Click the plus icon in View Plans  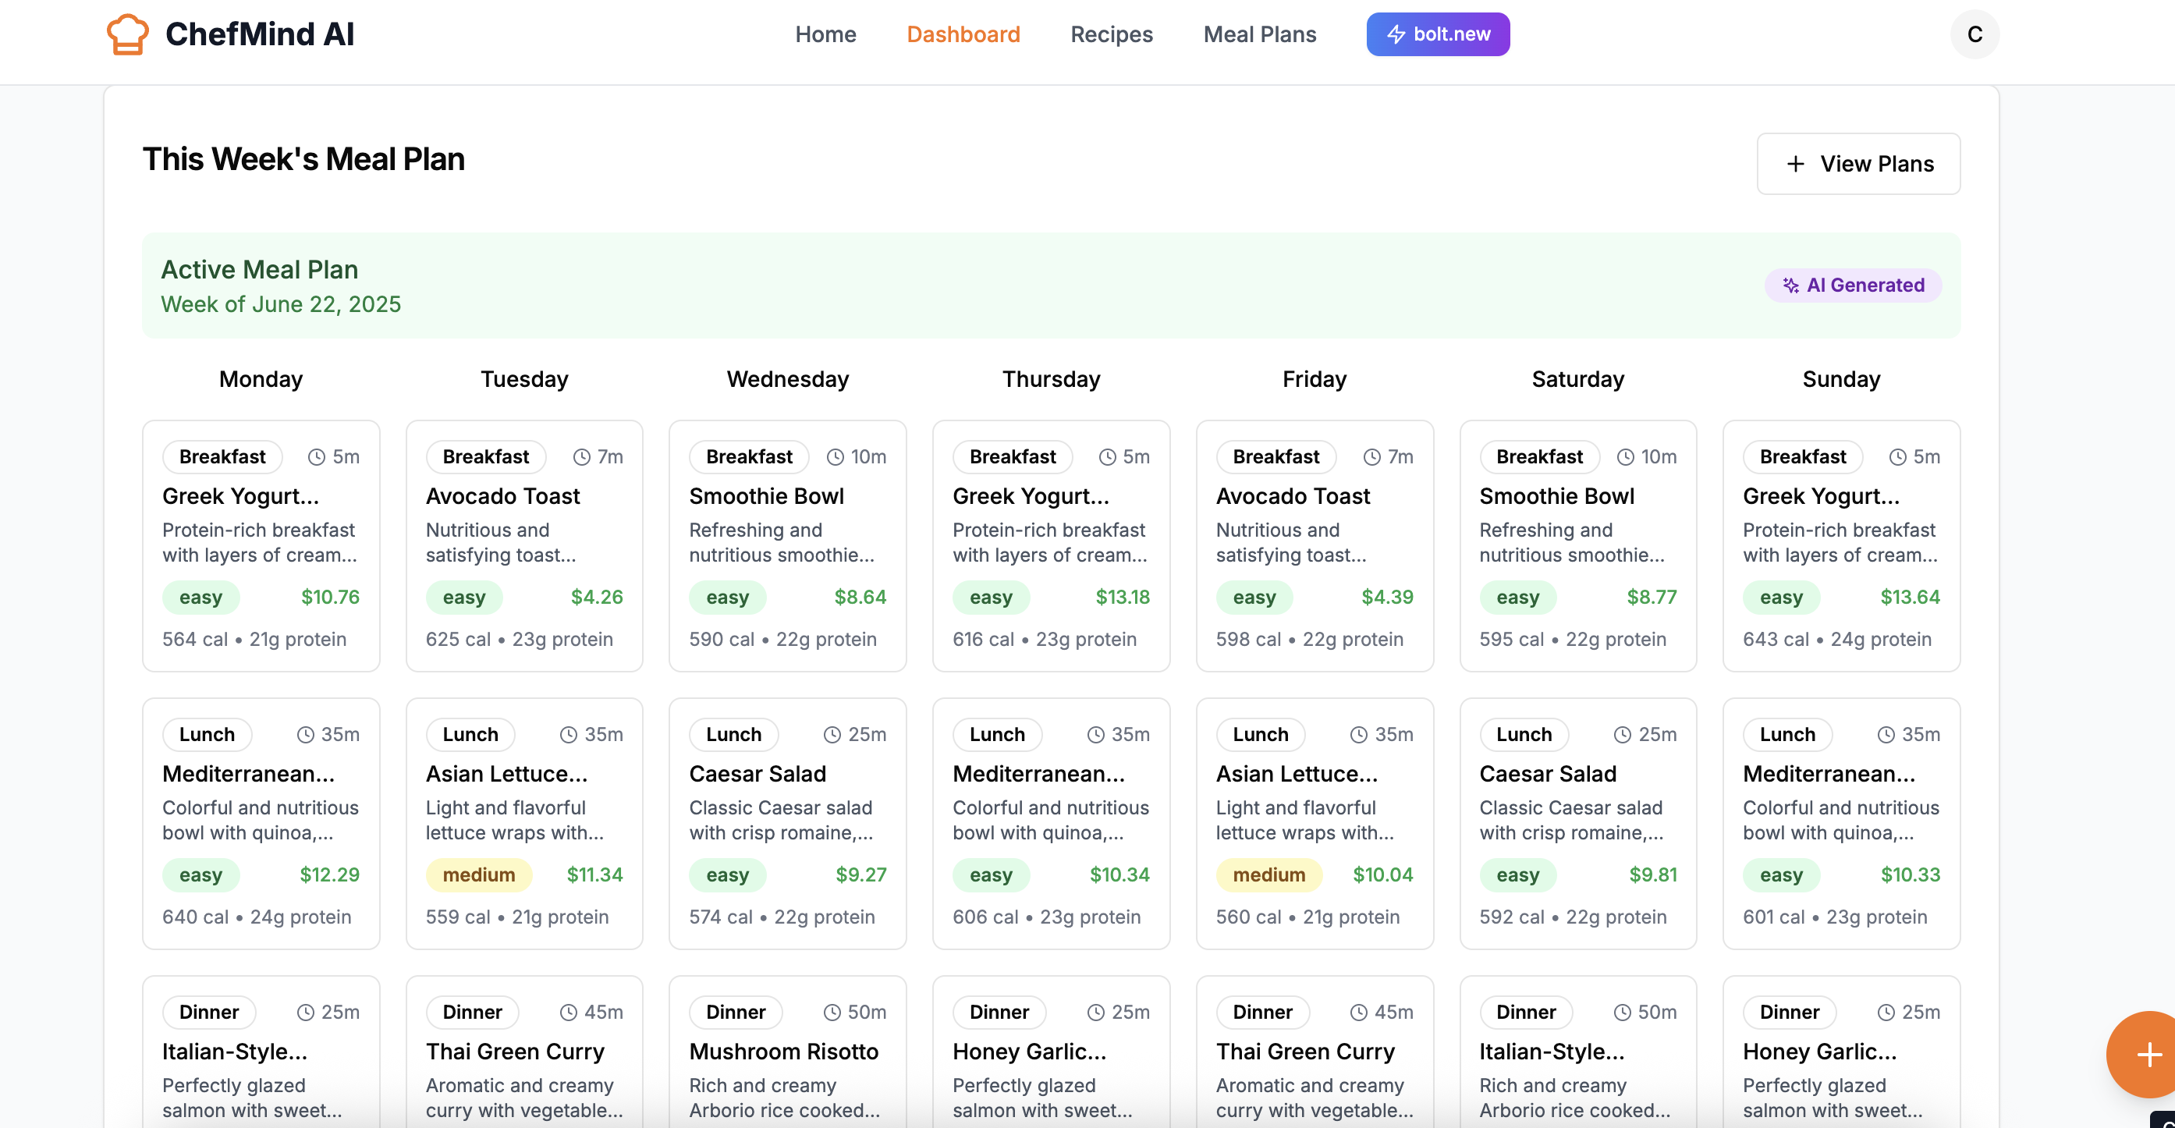point(1796,164)
